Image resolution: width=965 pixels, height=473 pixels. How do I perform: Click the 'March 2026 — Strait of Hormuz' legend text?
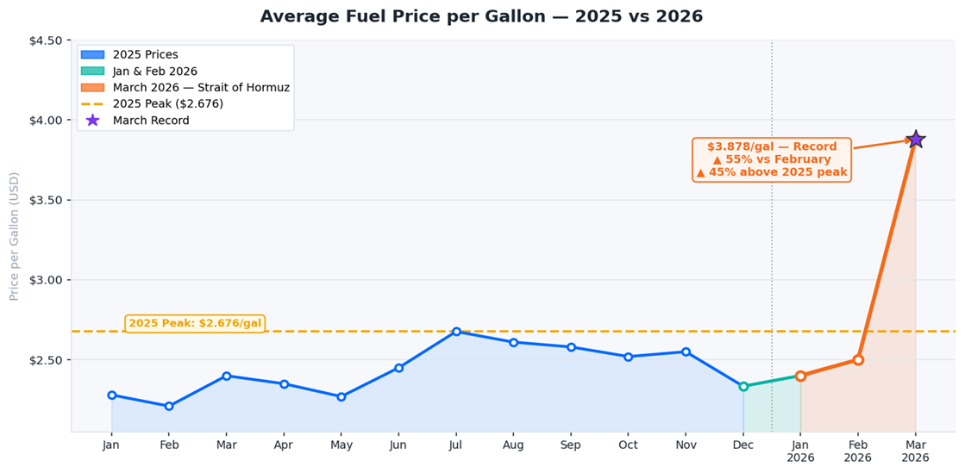(x=201, y=88)
